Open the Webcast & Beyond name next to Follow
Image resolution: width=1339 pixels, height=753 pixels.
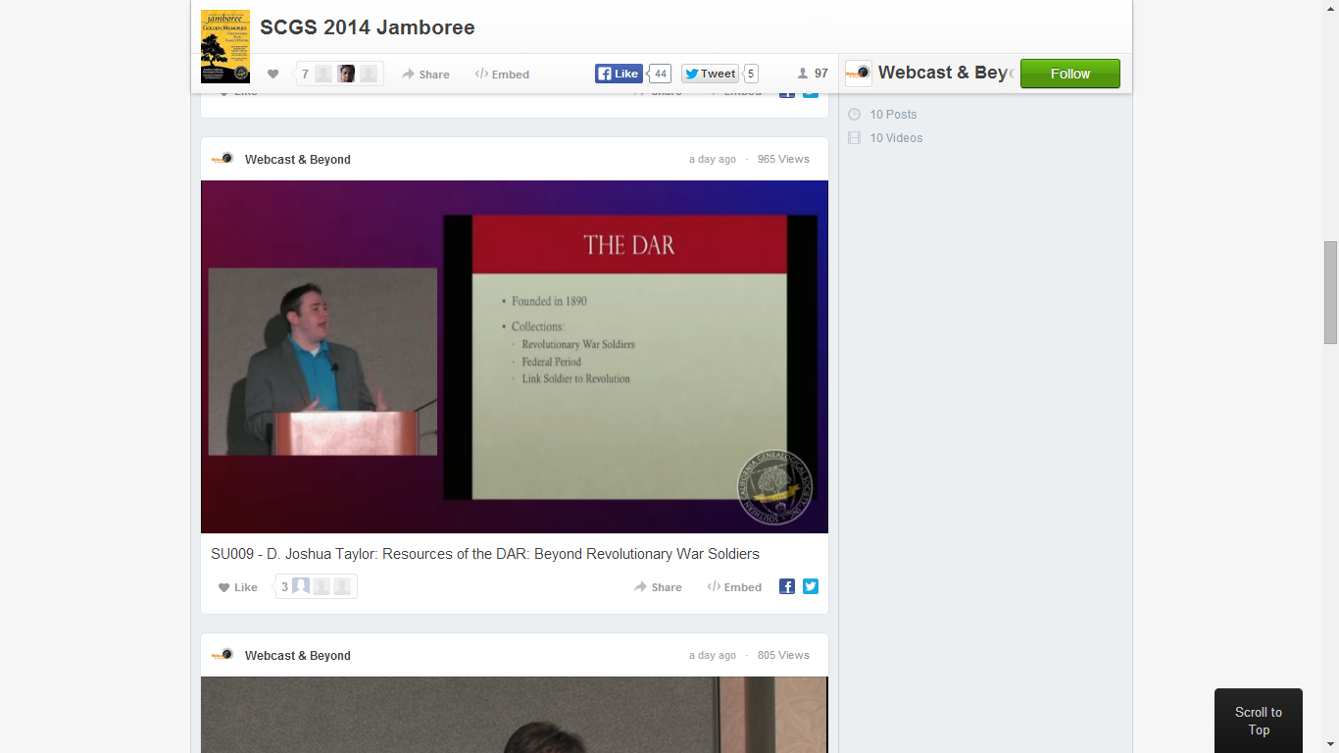[945, 73]
